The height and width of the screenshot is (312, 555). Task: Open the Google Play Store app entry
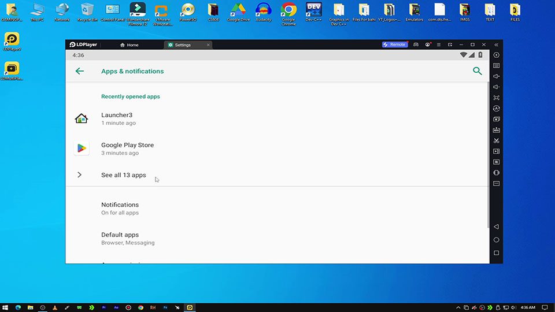click(277, 148)
